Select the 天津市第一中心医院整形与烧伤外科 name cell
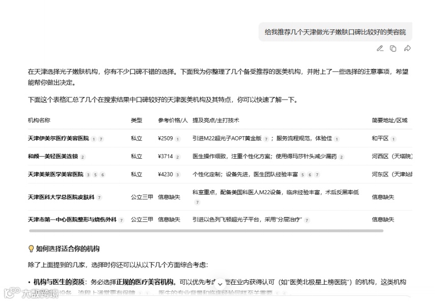The width and height of the screenshot is (446, 302). click(72, 219)
